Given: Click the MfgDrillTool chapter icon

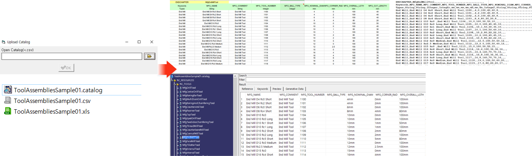Looking at the screenshot, I should (180, 88).
